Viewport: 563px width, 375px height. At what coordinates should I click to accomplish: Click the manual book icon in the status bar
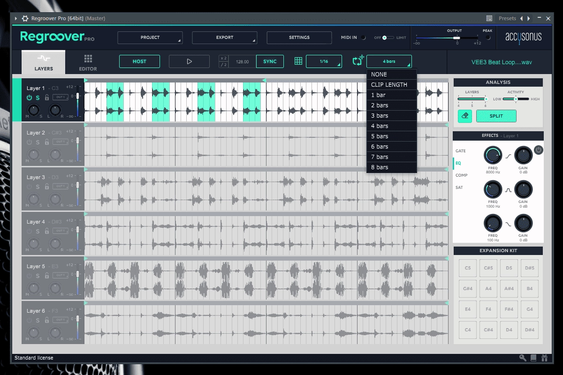[533, 358]
